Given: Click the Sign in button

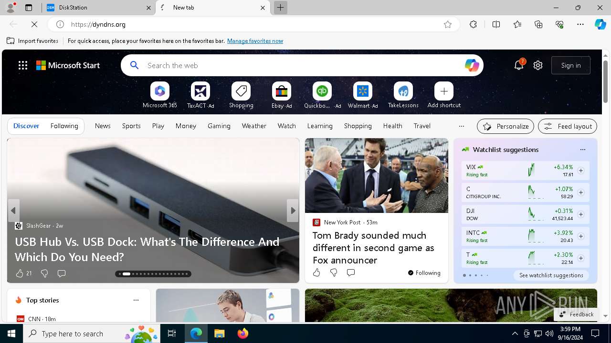Looking at the screenshot, I should (571, 65).
